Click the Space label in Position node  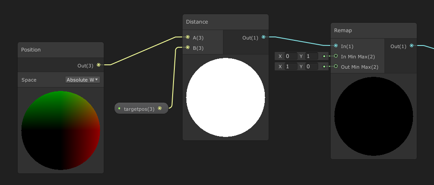[x=29, y=80]
